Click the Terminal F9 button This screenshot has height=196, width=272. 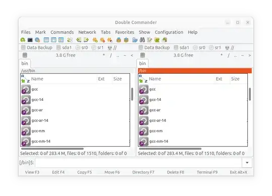(x=207, y=172)
